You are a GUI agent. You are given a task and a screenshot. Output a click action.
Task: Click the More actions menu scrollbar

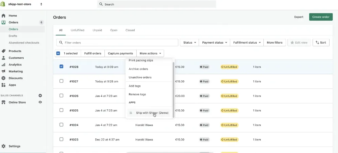[173, 90]
